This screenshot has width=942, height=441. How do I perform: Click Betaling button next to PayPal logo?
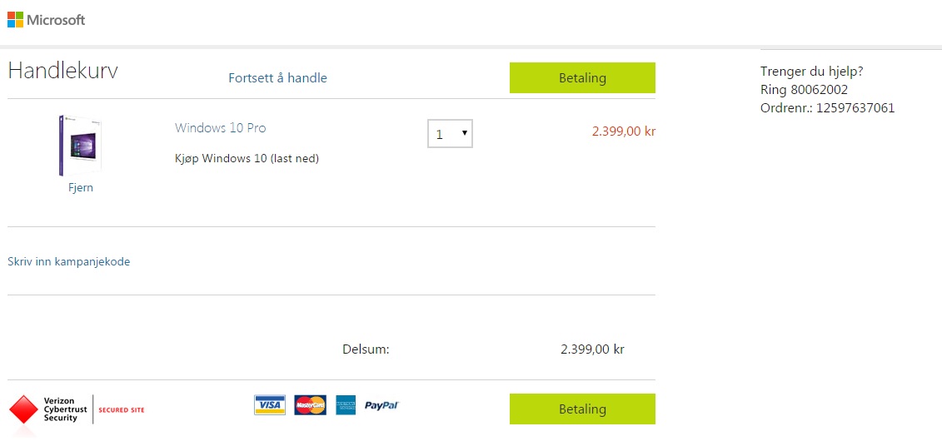[582, 409]
